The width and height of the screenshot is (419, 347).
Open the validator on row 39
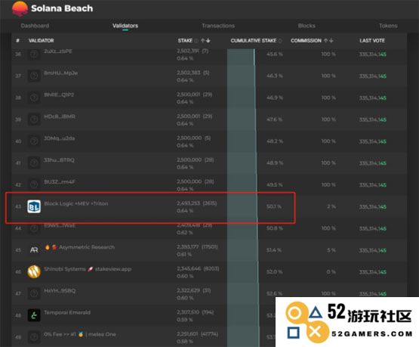60,116
